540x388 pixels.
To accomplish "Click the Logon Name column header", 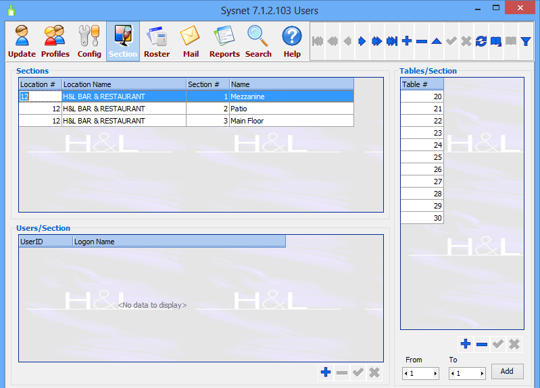I will (x=179, y=242).
